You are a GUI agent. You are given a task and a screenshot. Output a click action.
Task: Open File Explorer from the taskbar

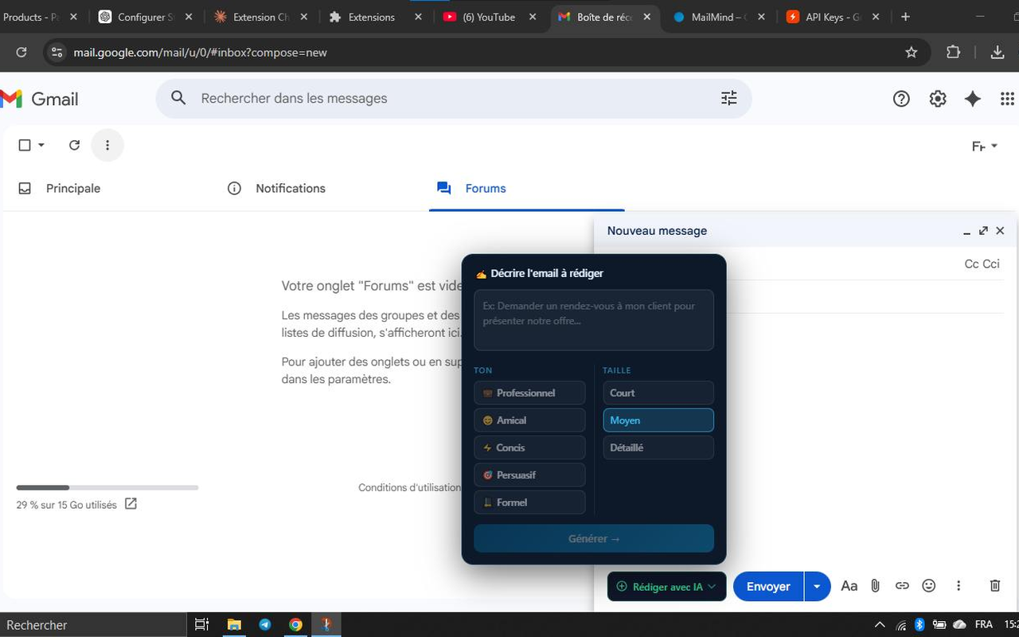pos(234,625)
